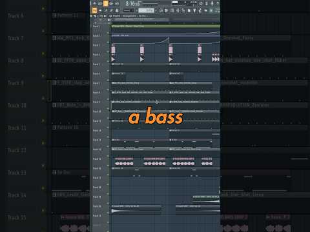
Task: Select the Draw pencil tool in toolbar
Action: 106,10
